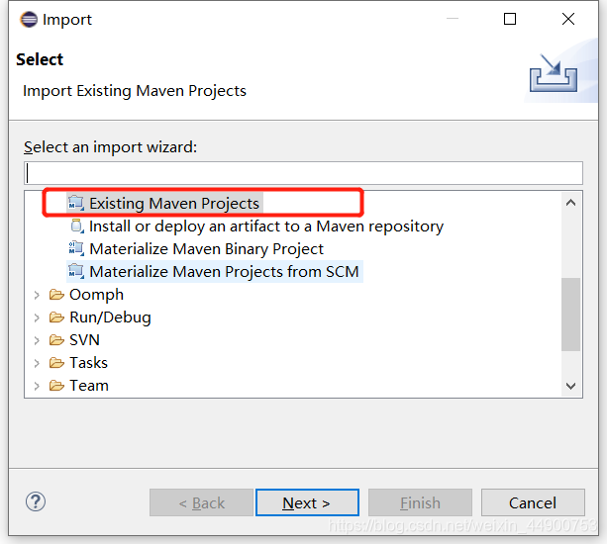The height and width of the screenshot is (544, 607).
Task: Click the Run/Debug folder icon
Action: tap(56, 317)
